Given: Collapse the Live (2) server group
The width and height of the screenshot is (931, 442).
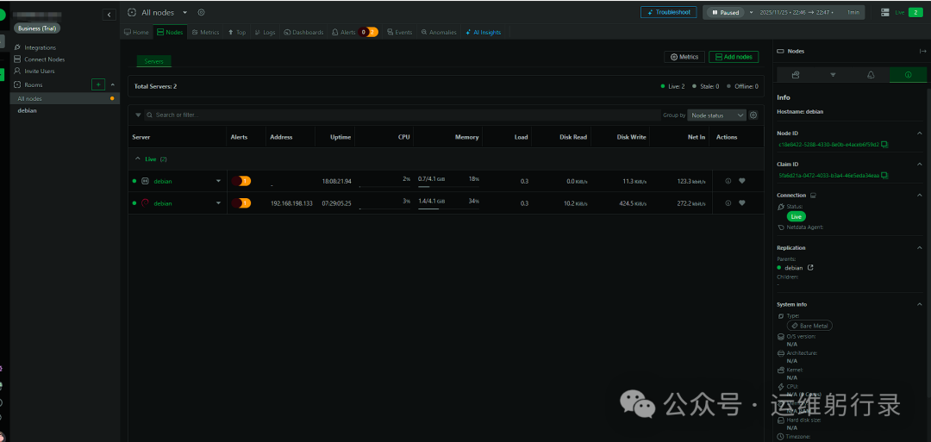Looking at the screenshot, I should coord(139,159).
